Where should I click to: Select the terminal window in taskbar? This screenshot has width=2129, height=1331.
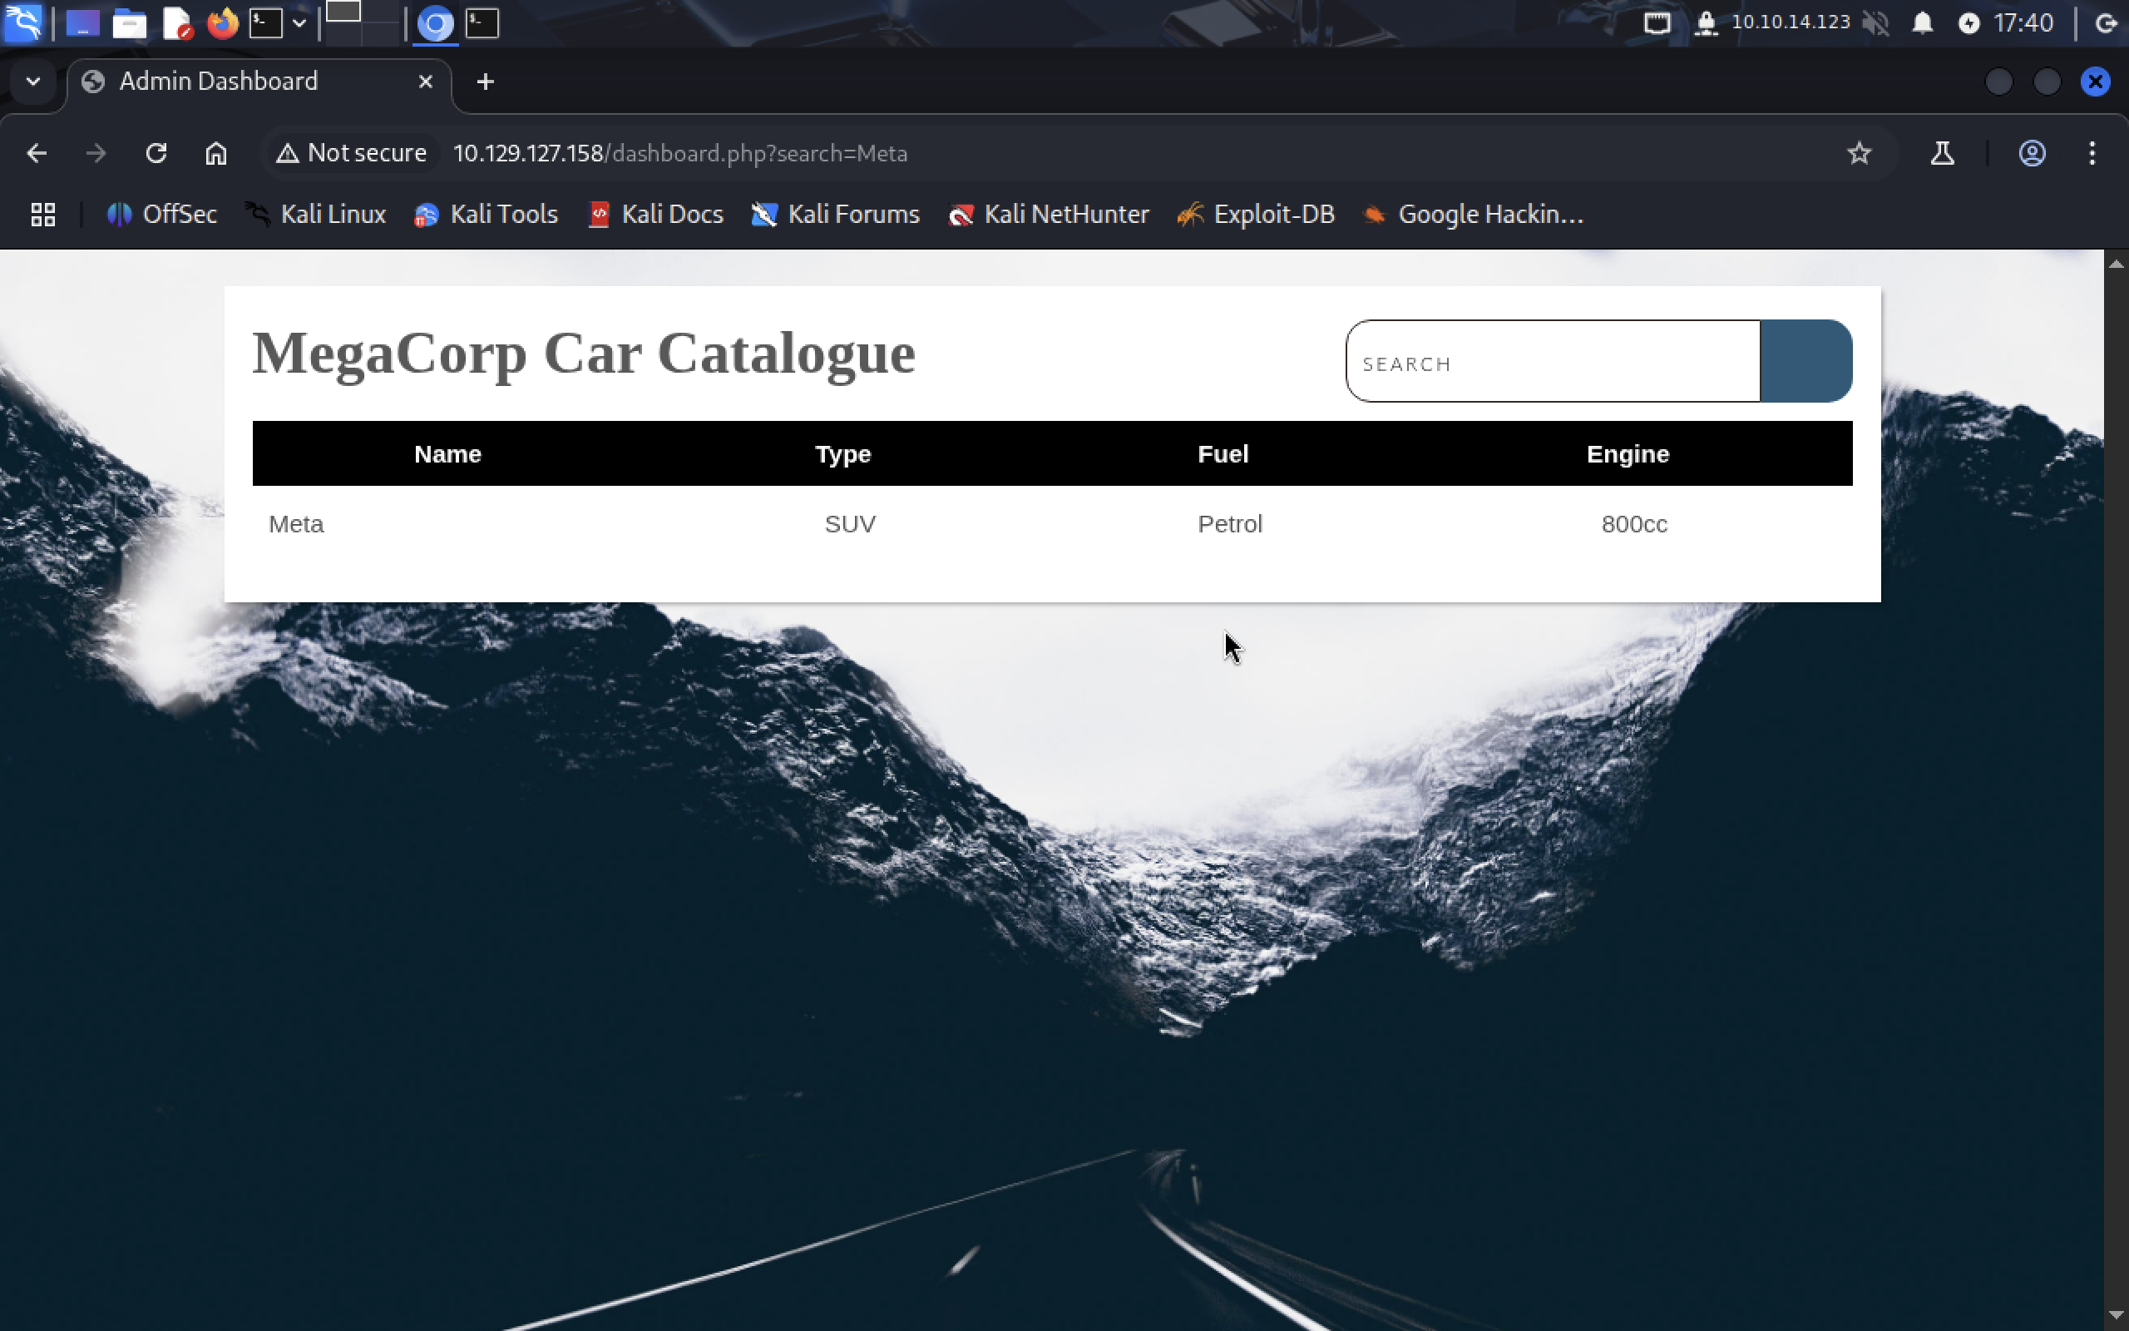point(482,23)
